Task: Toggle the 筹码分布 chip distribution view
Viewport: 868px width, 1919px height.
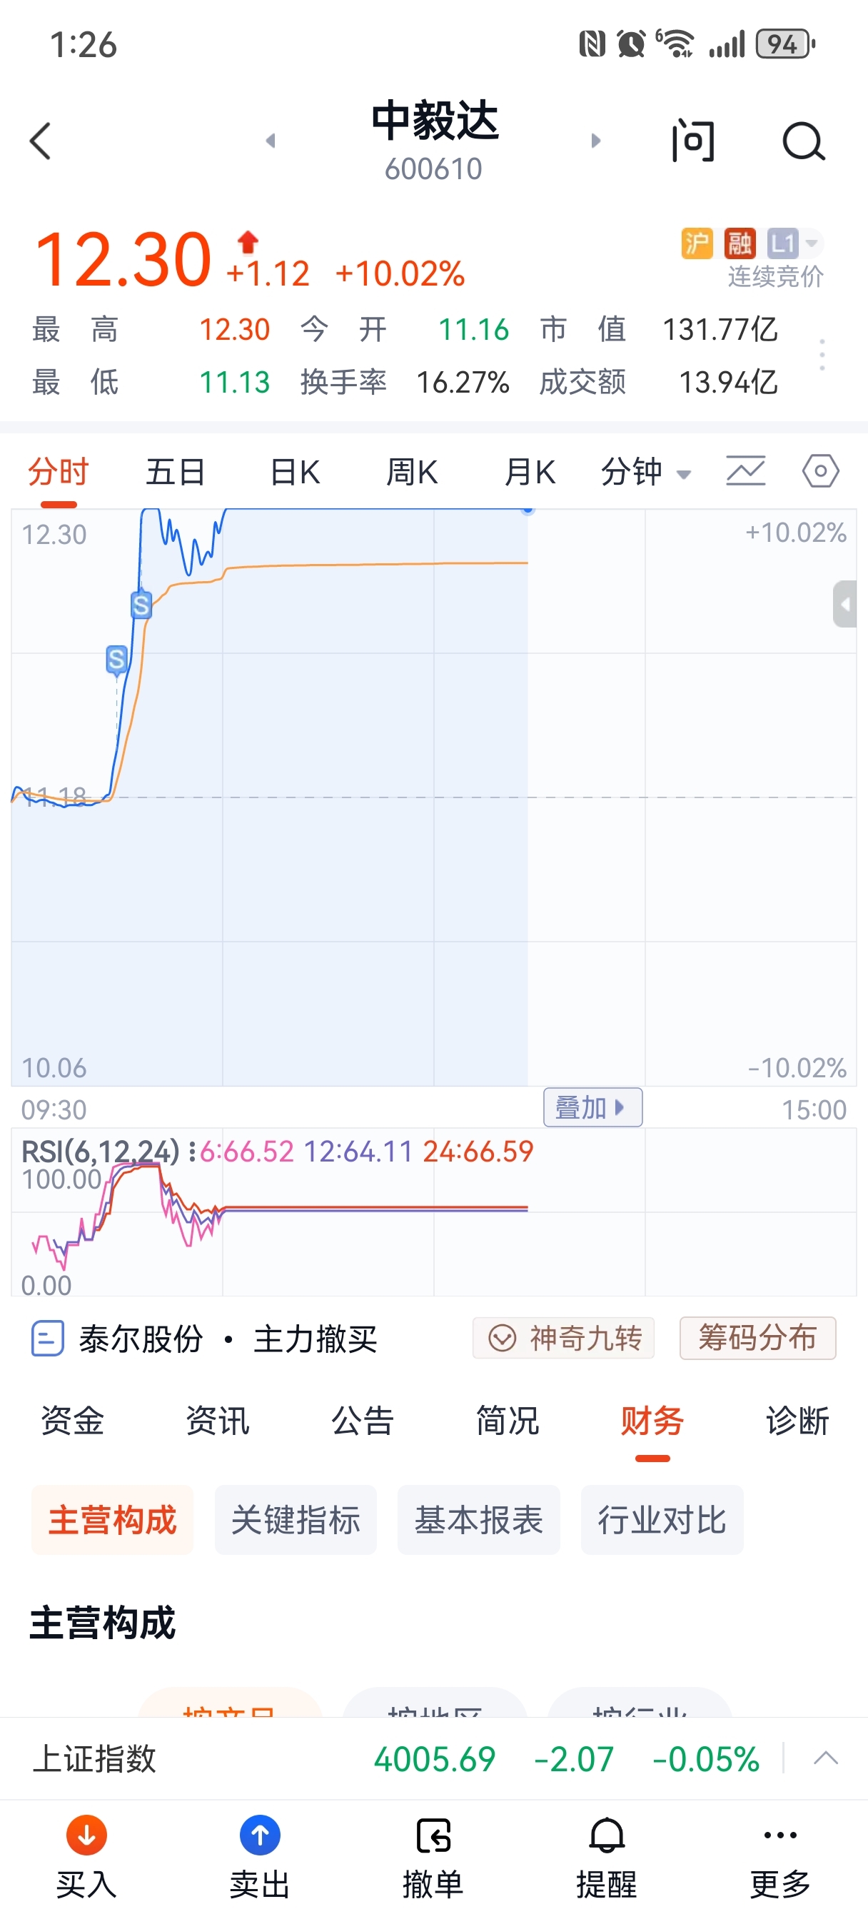Action: [757, 1338]
